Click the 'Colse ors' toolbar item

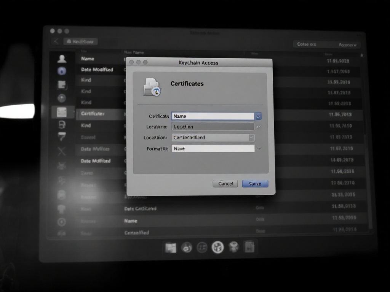point(306,44)
